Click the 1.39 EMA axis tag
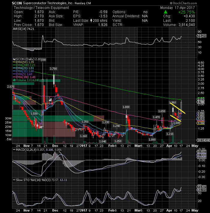The height and width of the screenshot is (213, 210). [x=200, y=123]
